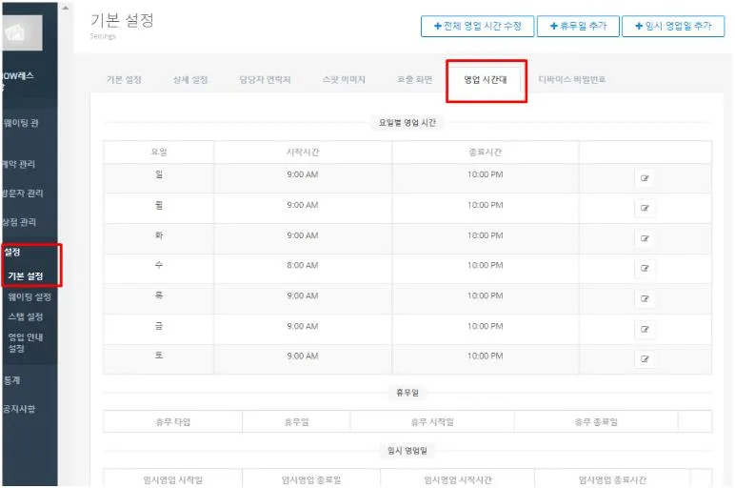Screen dimensions: 735x488
Task: Click the 휴무 시작일 column header
Action: point(432,422)
